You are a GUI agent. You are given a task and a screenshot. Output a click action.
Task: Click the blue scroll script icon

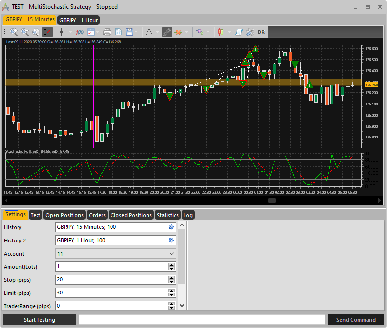tap(239, 32)
